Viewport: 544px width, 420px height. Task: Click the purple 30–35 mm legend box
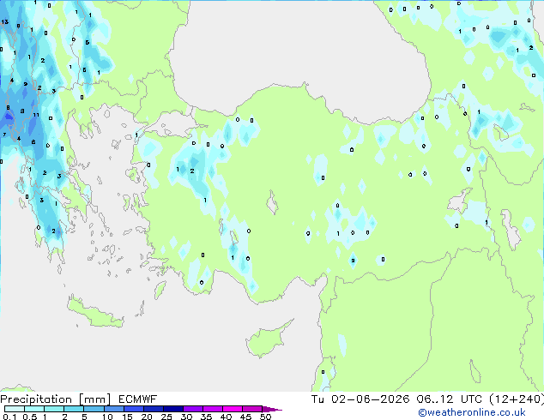[192, 409]
